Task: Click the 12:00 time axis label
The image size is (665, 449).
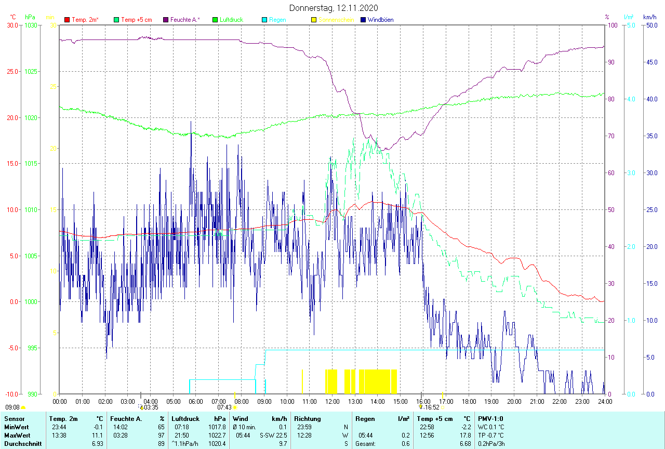Action: 332,402
